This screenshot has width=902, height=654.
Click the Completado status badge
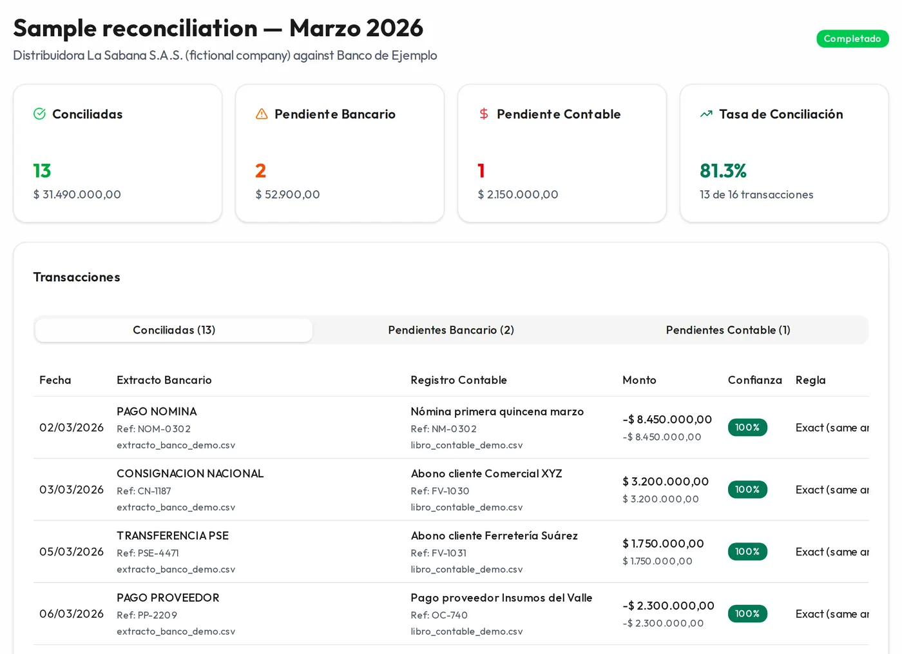[x=852, y=39]
